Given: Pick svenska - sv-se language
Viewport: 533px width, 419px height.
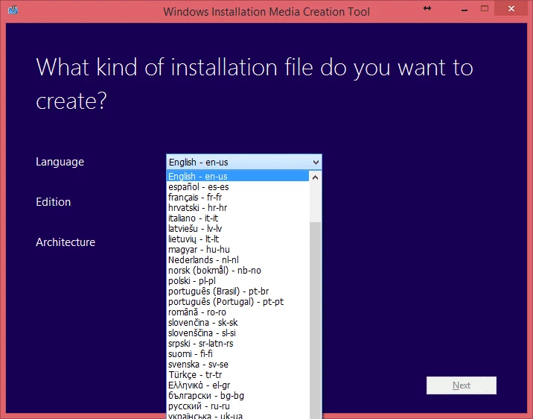Looking at the screenshot, I should coord(198,364).
